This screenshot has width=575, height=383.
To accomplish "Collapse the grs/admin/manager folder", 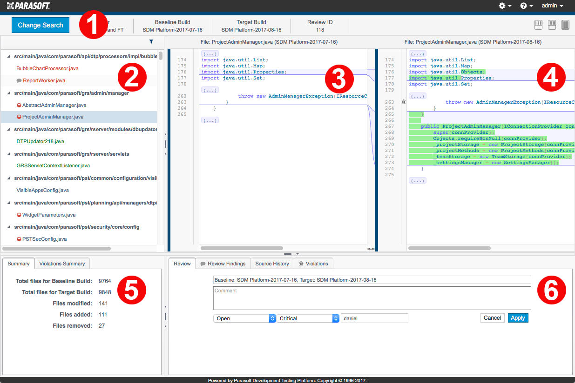I will tap(8, 93).
